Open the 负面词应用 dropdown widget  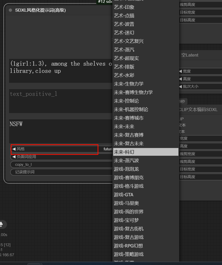pos(62,157)
